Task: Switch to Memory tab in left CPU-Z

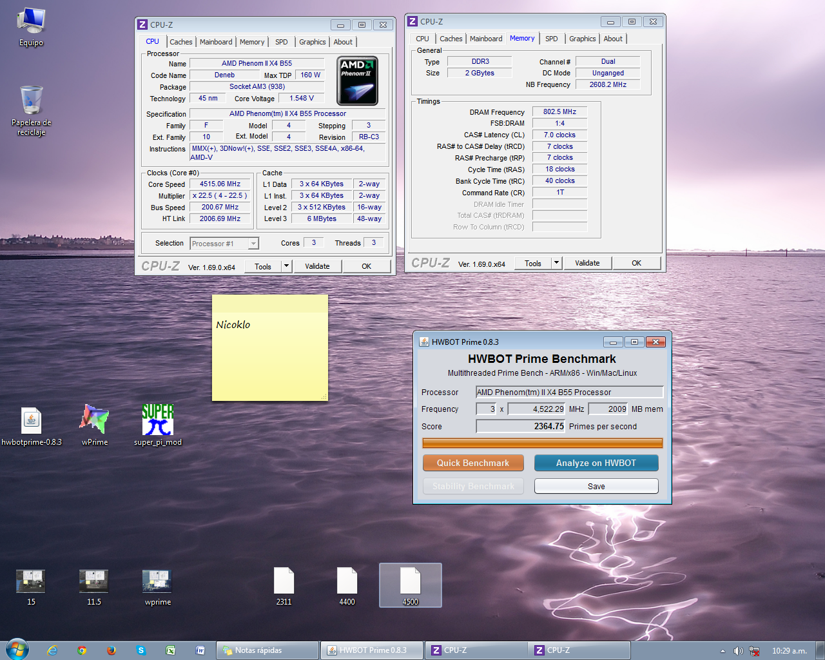Action: tap(252, 42)
